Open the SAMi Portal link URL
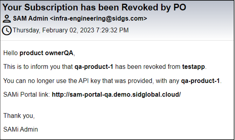The height and width of the screenshot is (140, 235). [x=116, y=95]
